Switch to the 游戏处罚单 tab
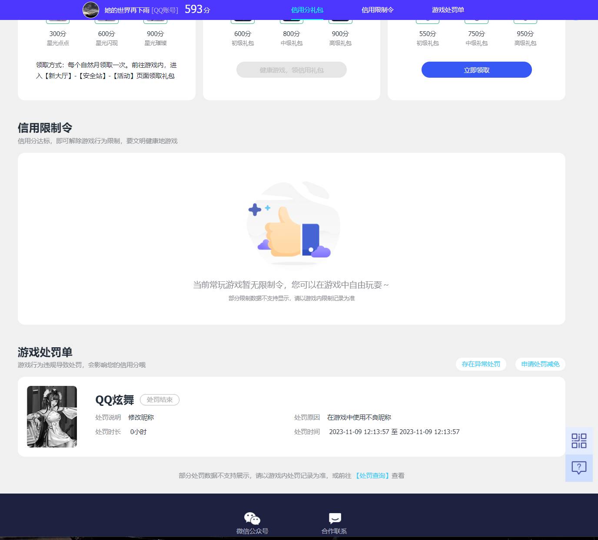 click(x=448, y=10)
